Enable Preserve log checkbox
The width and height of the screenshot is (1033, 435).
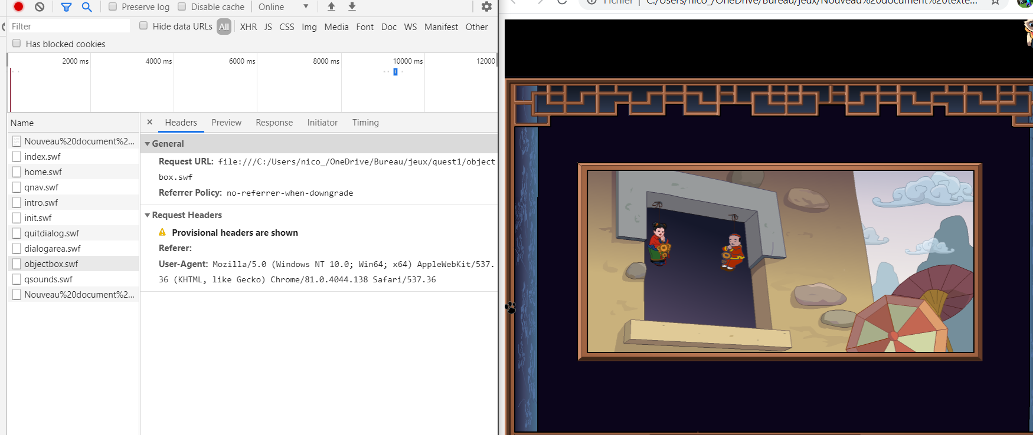pos(113,6)
